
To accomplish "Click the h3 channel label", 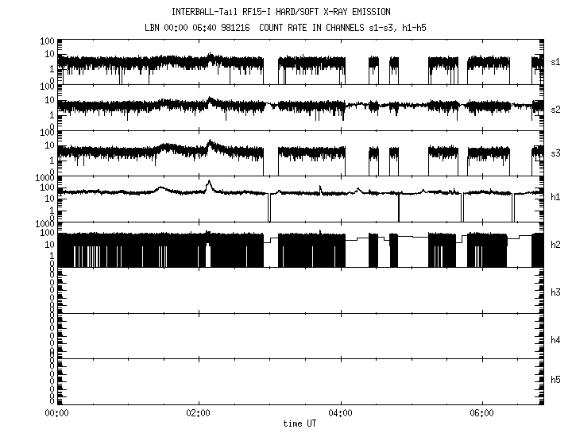I will tap(557, 291).
